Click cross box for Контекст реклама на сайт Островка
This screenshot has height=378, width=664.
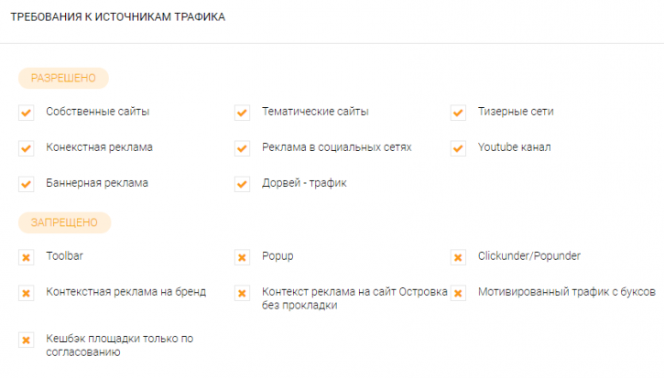click(x=242, y=293)
